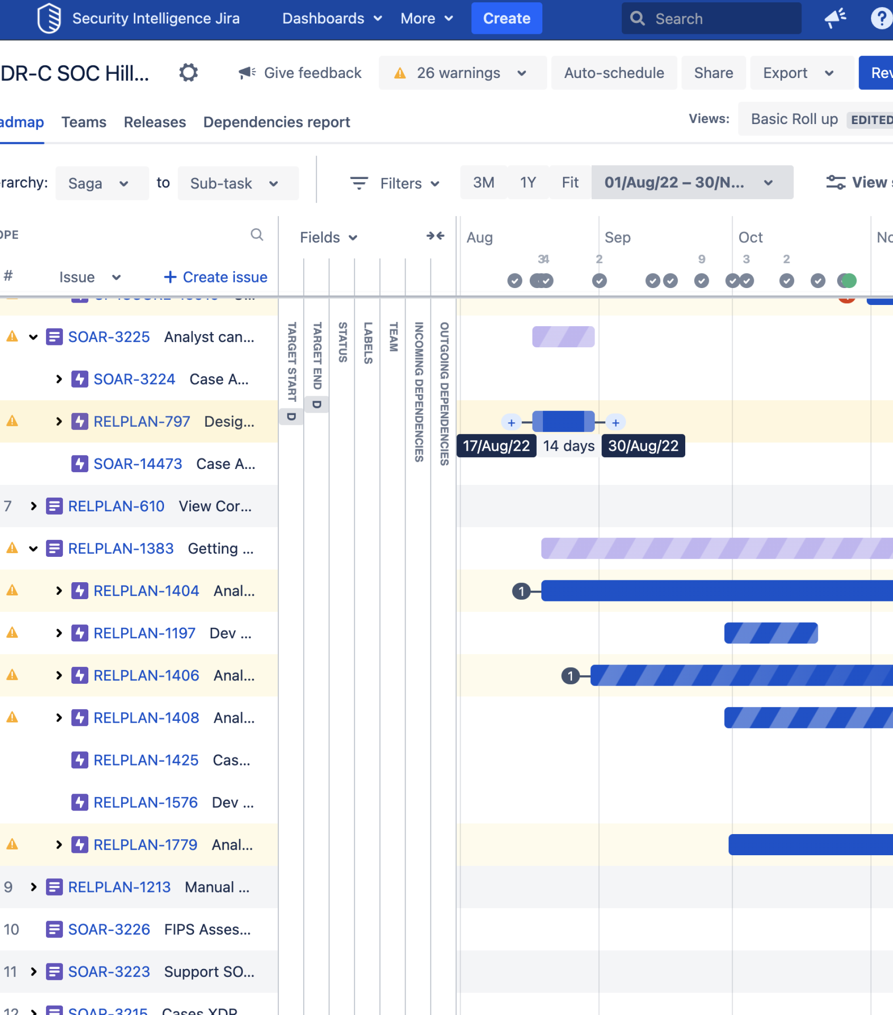Click the RELPLAN-1779 solid blue bar
Viewport: 893px width, 1015px height.
(x=811, y=844)
